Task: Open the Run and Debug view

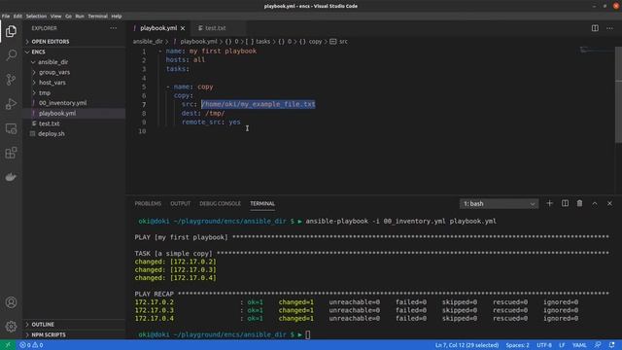Action: (x=11, y=104)
